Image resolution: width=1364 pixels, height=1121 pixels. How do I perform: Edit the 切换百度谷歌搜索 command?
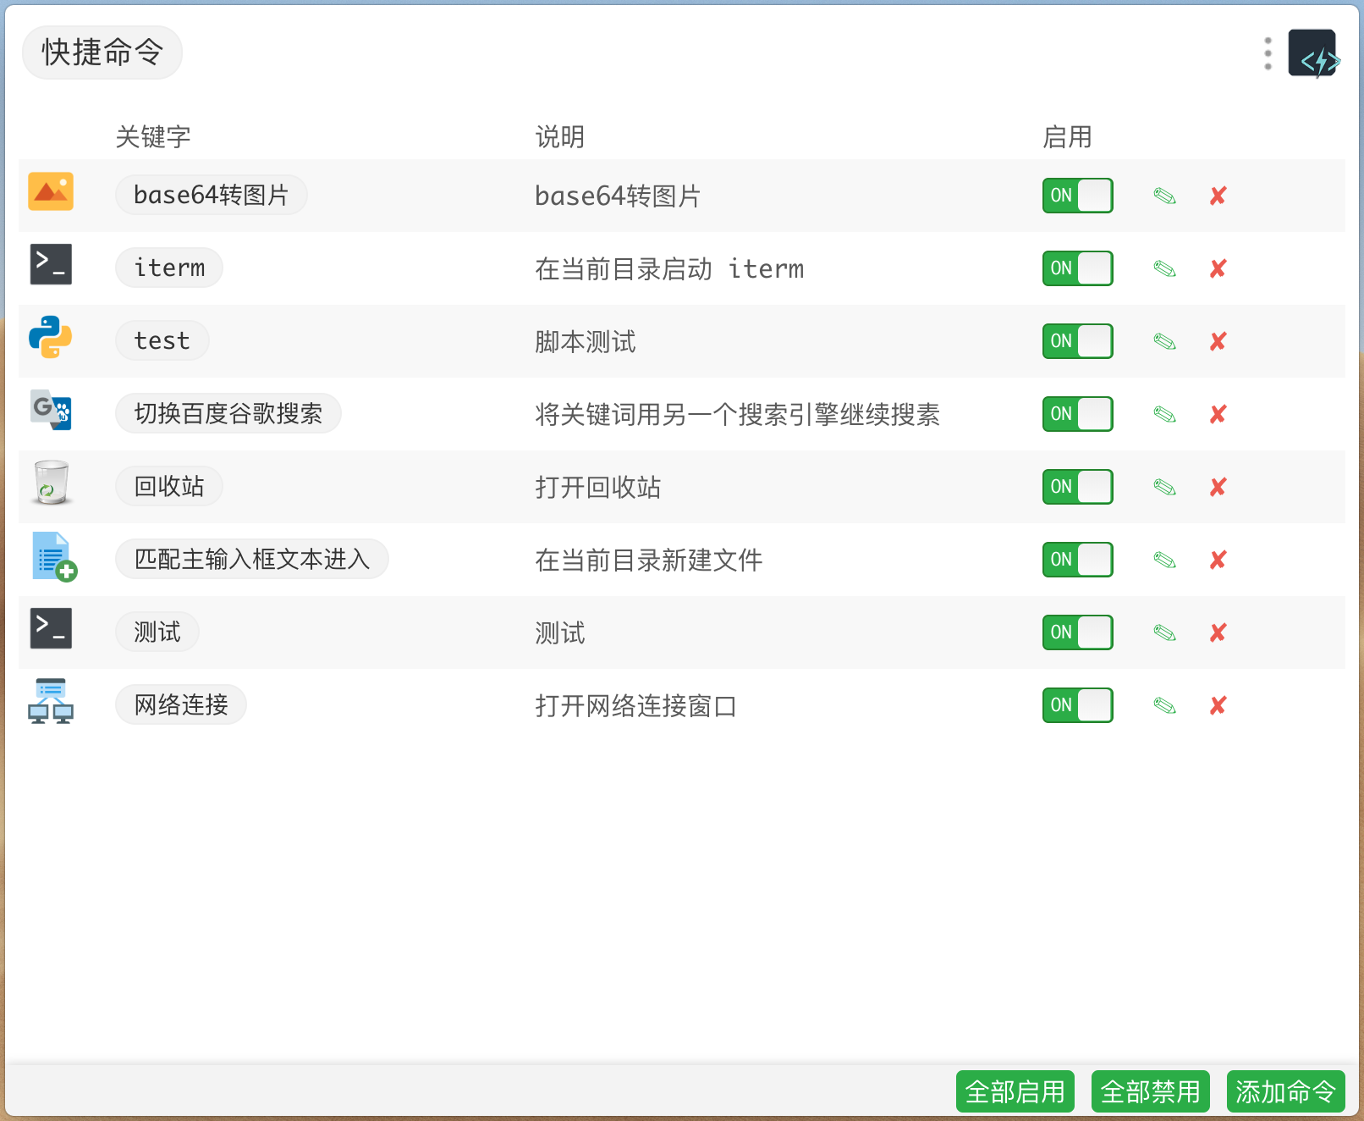click(x=1165, y=415)
